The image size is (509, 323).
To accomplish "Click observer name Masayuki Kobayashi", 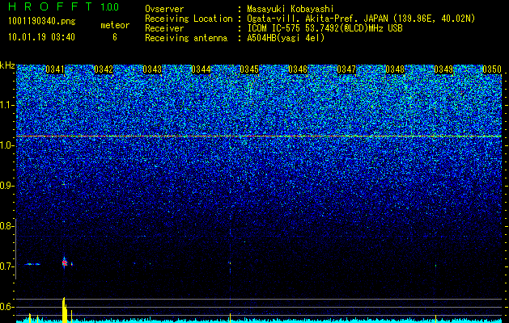I will coord(291,9).
